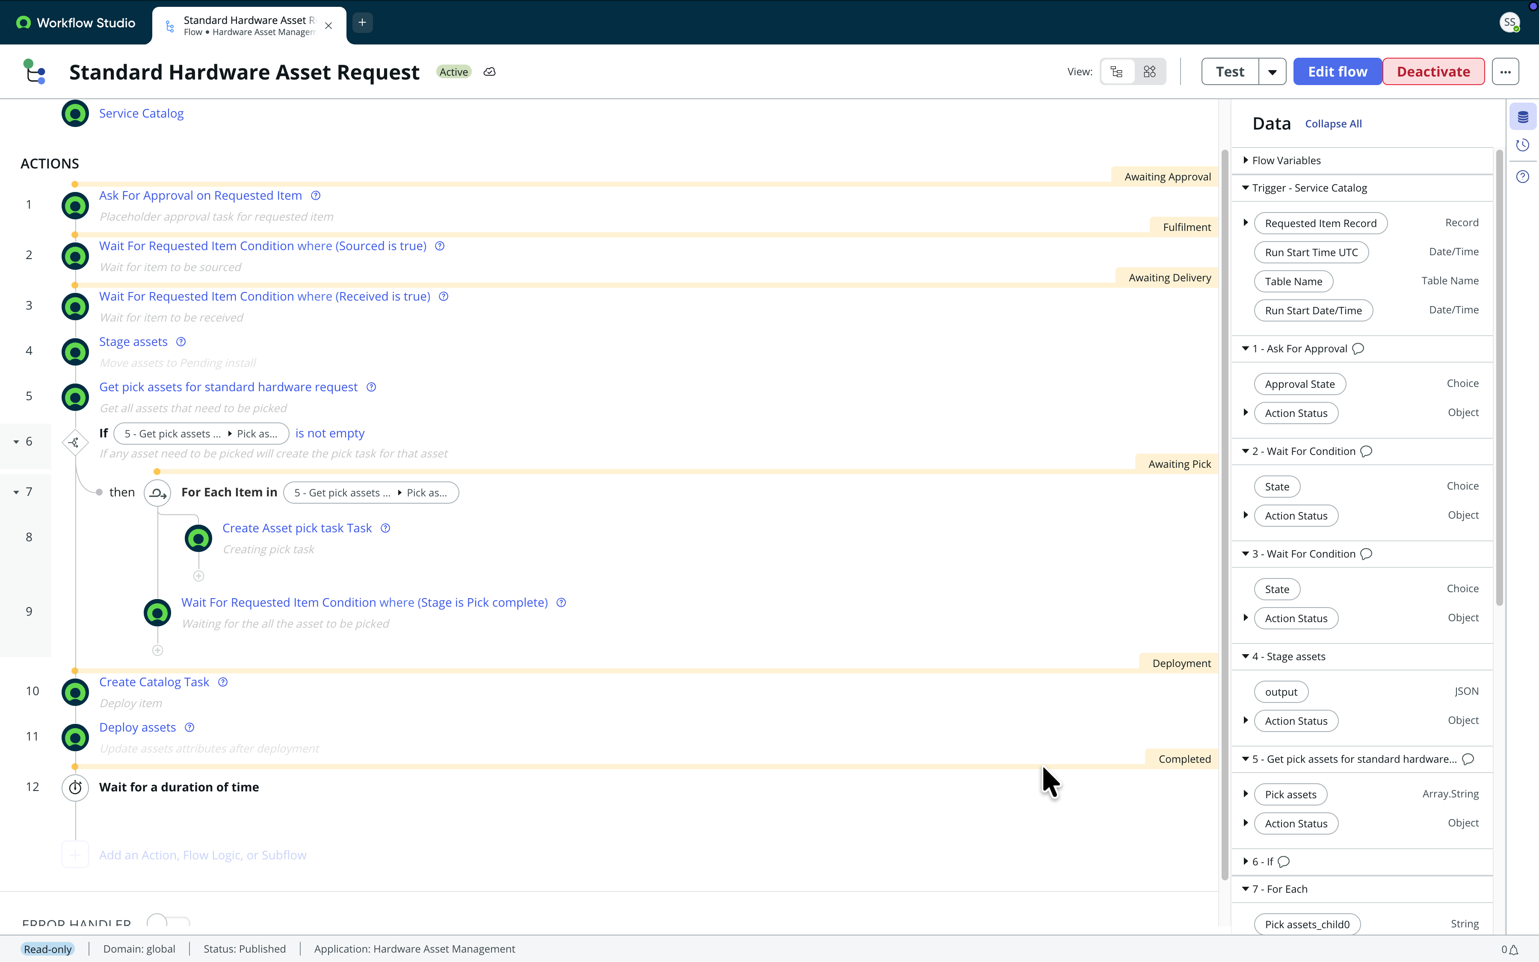Click the Table Name data pill
Image resolution: width=1539 pixels, height=962 pixels.
[x=1293, y=281]
